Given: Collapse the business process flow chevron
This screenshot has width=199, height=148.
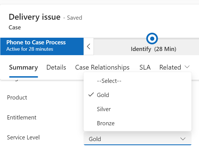Looking at the screenshot, I should [x=89, y=46].
